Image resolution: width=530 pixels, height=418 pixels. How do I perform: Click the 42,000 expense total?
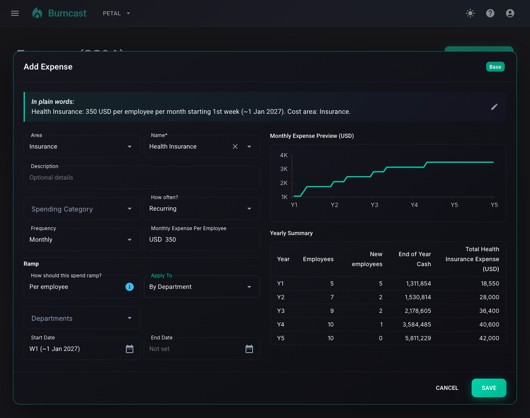(489, 338)
